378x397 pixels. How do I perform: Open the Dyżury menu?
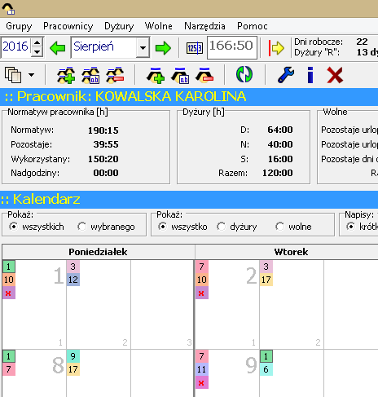tap(119, 26)
